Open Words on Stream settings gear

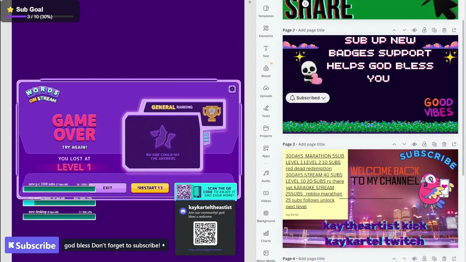(232, 89)
